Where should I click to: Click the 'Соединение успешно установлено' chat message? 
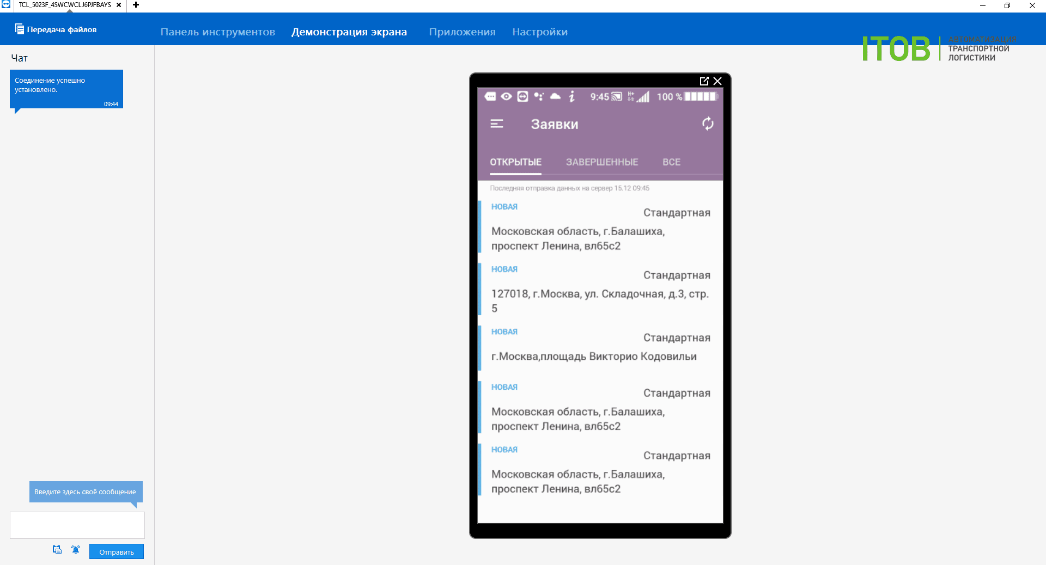tap(66, 89)
